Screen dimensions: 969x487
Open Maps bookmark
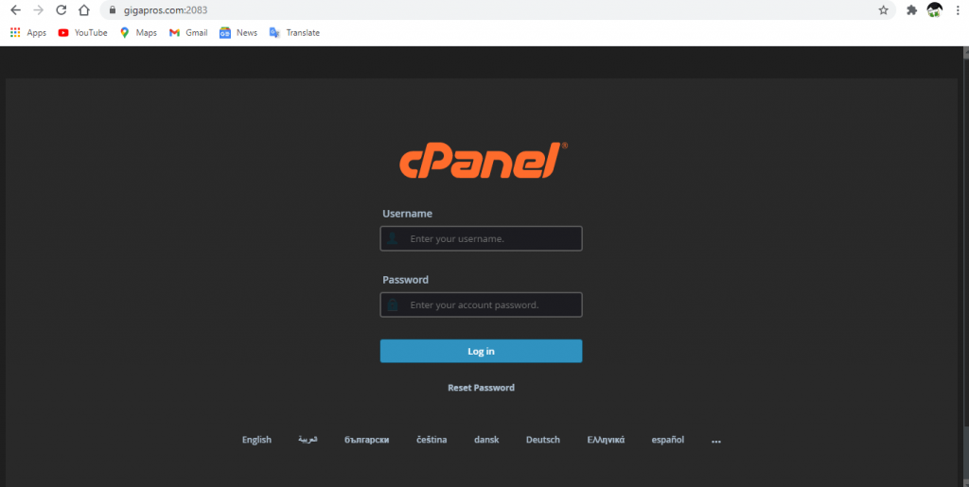coord(138,32)
